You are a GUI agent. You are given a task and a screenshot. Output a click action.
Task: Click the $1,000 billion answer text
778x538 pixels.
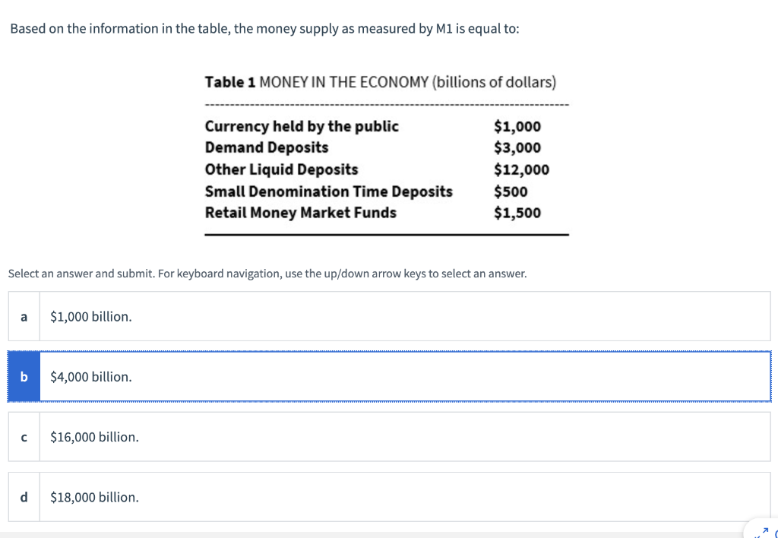click(x=91, y=316)
